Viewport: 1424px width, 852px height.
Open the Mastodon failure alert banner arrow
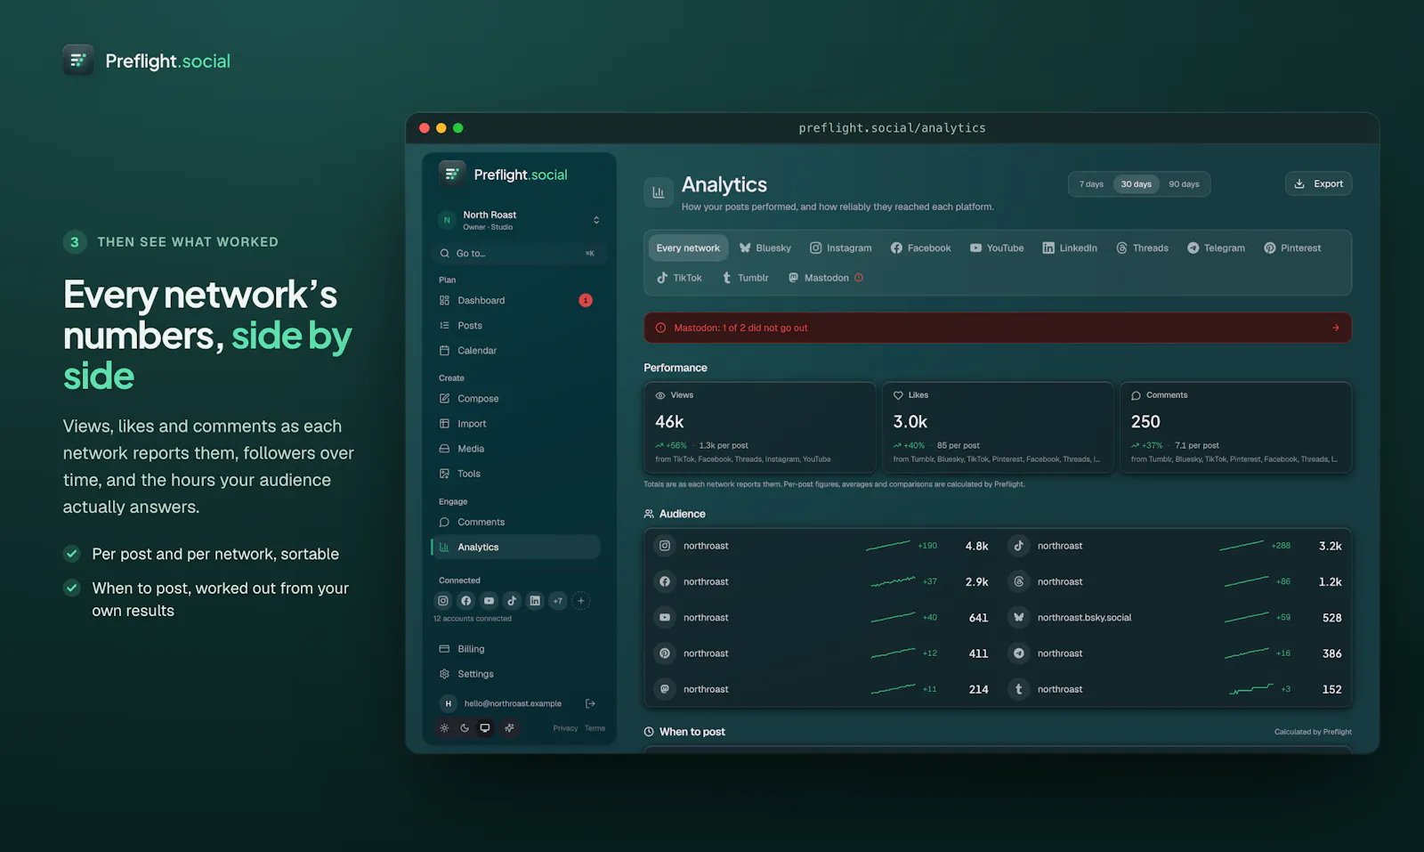1335,328
